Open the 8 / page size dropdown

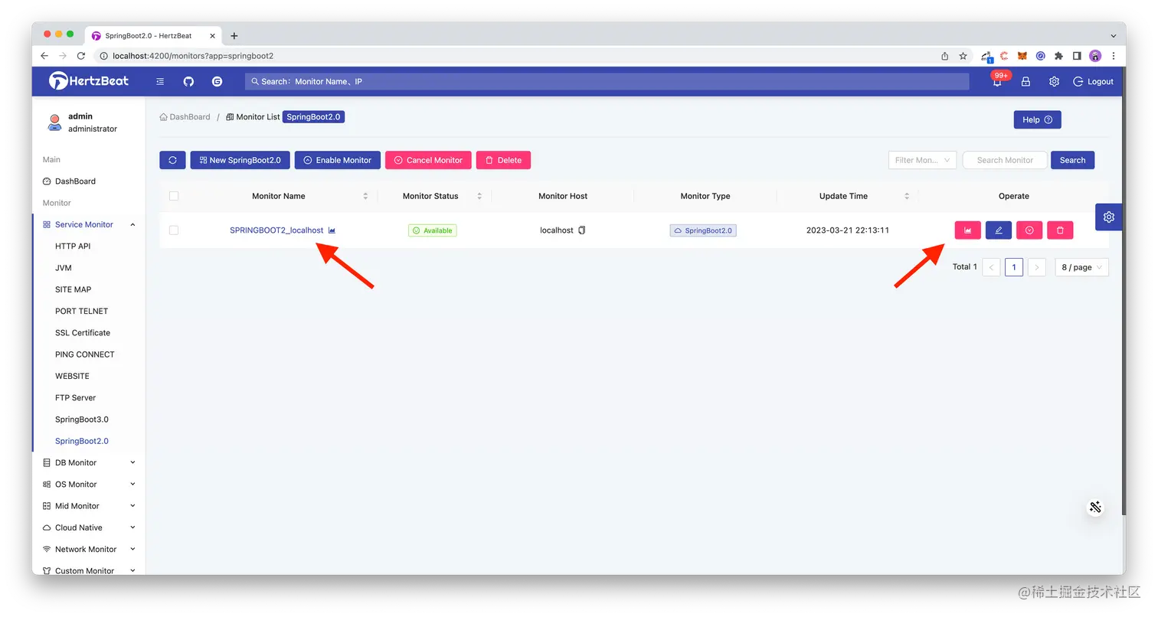1081,267
